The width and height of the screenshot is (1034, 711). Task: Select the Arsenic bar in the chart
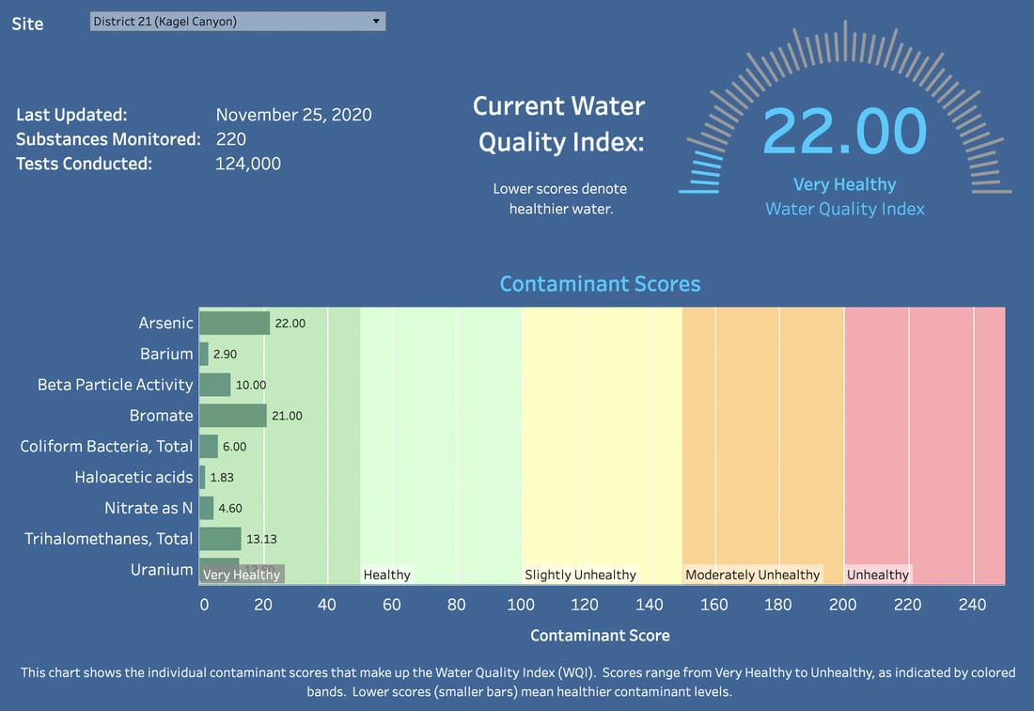tap(235, 324)
